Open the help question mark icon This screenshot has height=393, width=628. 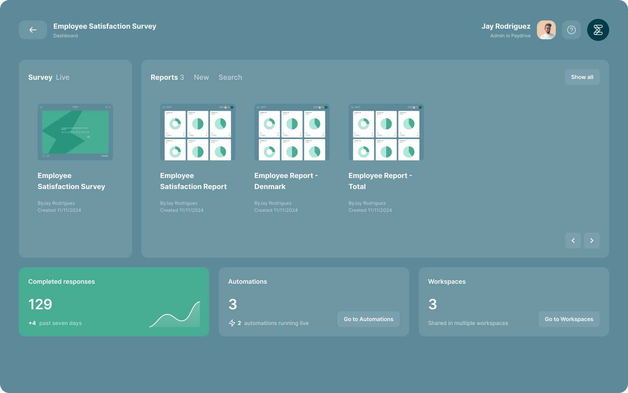pos(571,30)
